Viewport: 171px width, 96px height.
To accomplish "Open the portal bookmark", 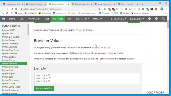I will click(18, 13).
